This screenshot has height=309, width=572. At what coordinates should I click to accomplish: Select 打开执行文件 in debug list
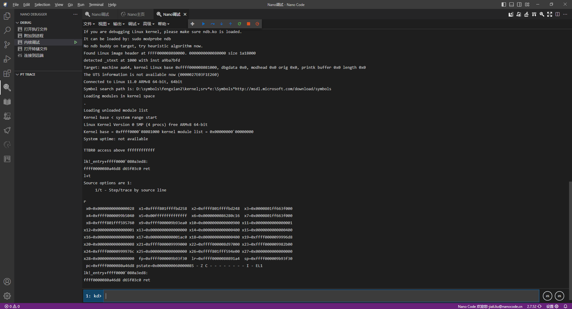48,29
